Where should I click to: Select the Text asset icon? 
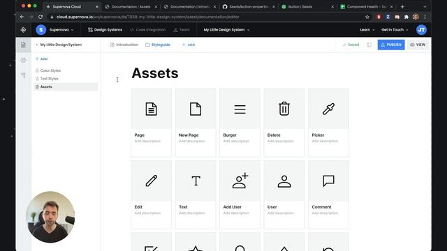[196, 181]
